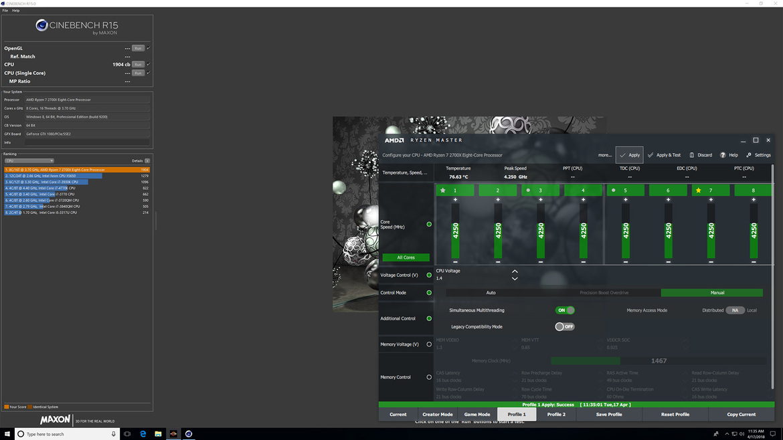This screenshot has width=783, height=440.
Task: Launch Microsoft Edge from taskbar
Action: 143,434
